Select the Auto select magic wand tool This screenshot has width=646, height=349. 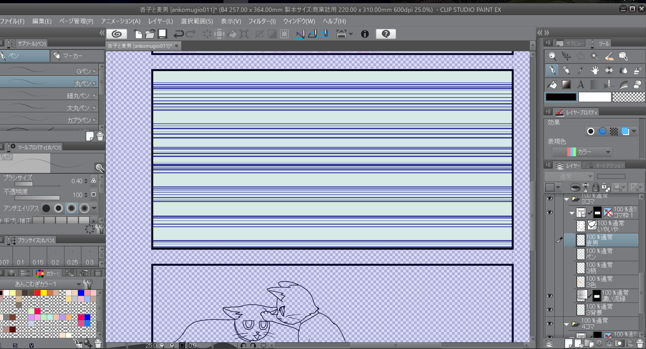[595, 56]
